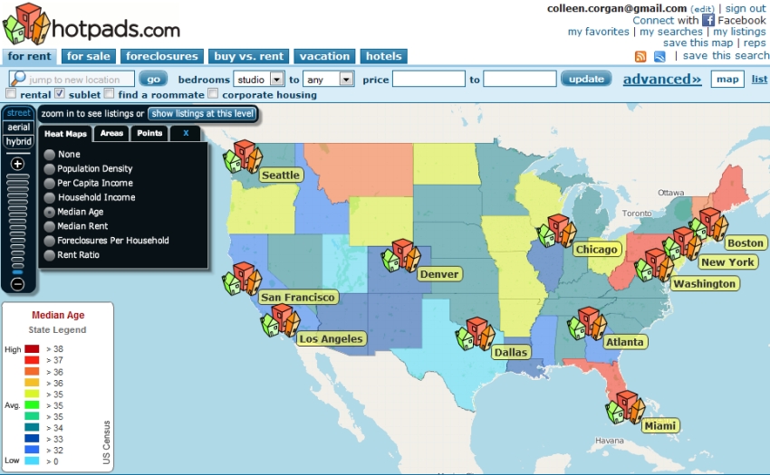Click the blue feed icon beside RSS
The height and width of the screenshot is (475, 770).
point(659,56)
